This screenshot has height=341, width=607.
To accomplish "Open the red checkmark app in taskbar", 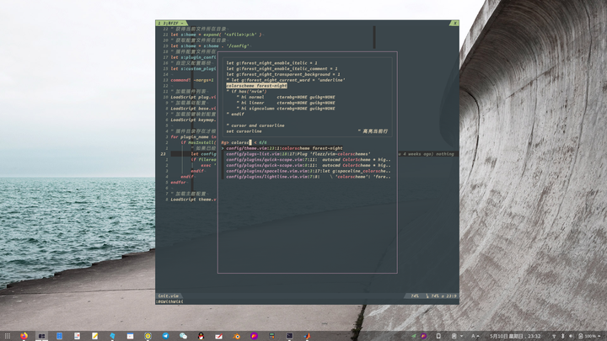I will pos(218,336).
